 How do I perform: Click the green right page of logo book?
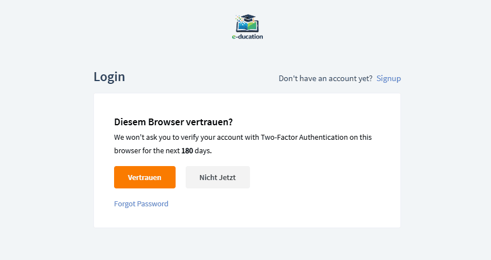(253, 26)
